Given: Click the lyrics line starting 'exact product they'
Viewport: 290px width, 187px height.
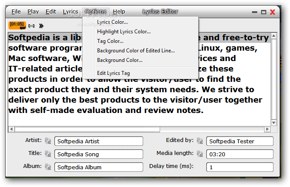Looking at the screenshot, I should pos(131,90).
